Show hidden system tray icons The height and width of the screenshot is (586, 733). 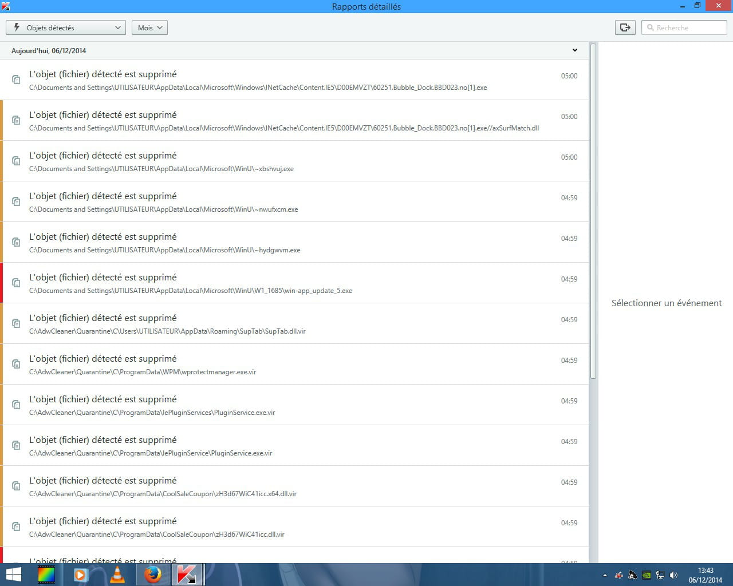coord(605,575)
